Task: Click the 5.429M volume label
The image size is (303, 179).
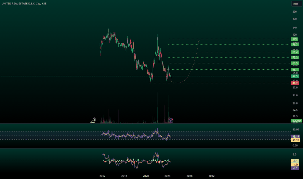Action: (x=296, y=121)
